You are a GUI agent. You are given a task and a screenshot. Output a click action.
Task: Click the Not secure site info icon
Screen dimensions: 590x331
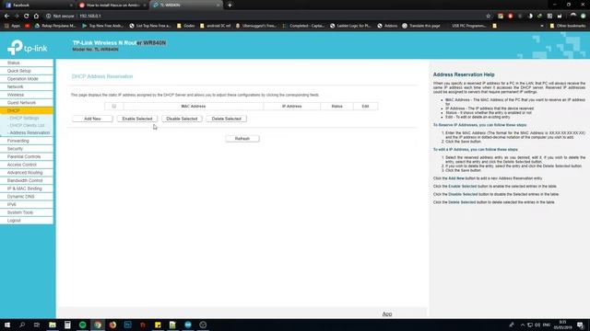(x=49, y=17)
